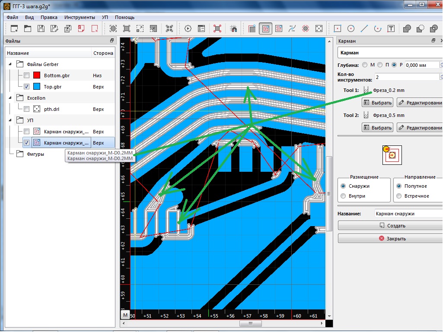446x334 pixels.
Task: Click the Save All stacked-floppies icon
Action: pos(68,28)
